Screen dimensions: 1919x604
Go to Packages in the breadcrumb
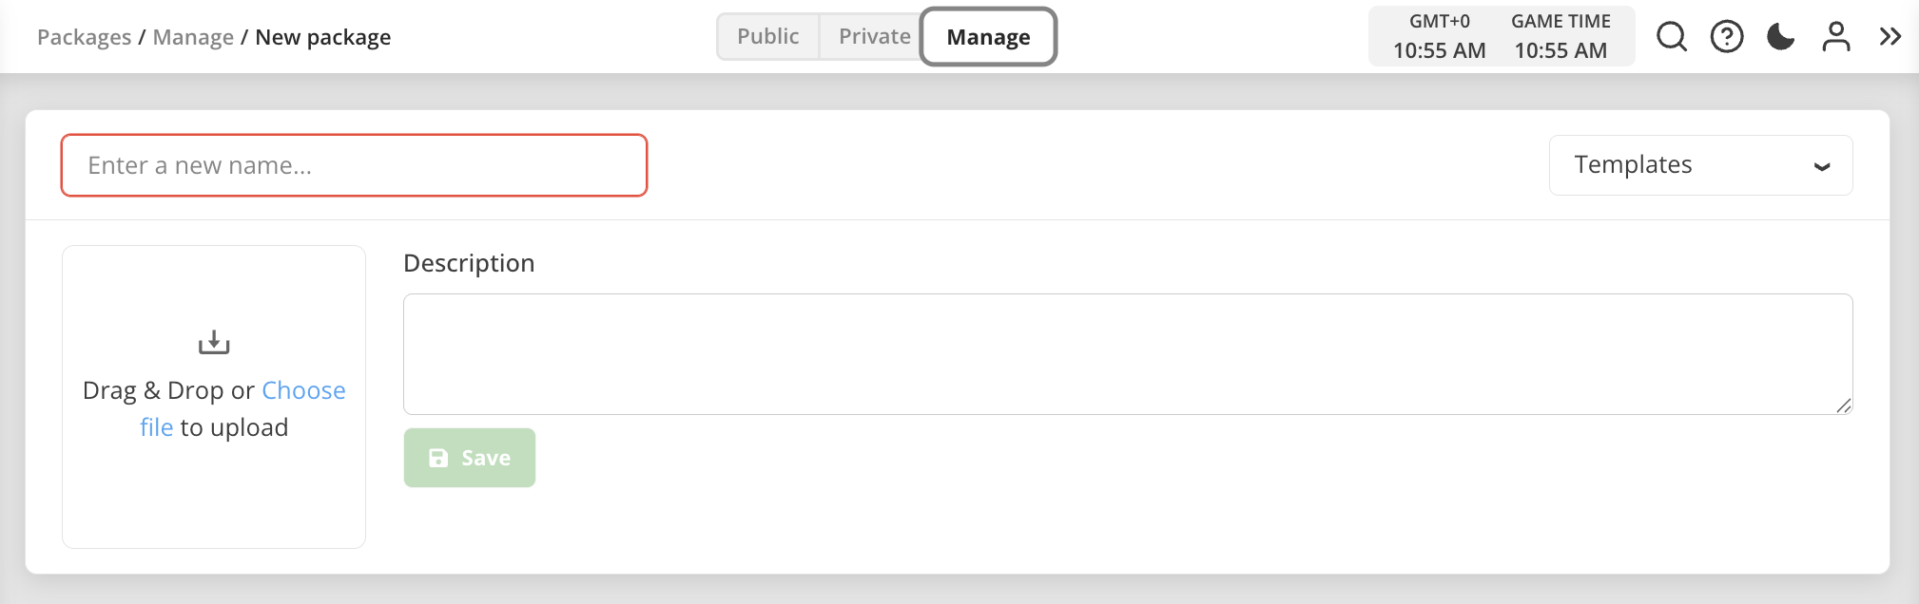click(84, 37)
